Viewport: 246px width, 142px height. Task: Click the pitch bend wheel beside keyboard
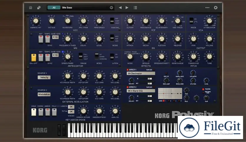59,130
